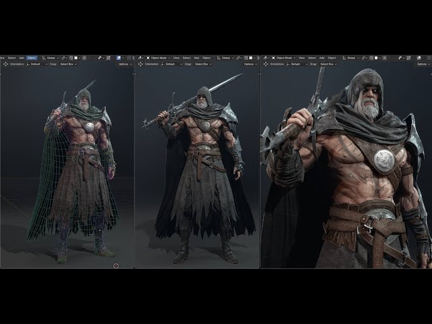Open the Add menu in the middle viewport
The width and height of the screenshot is (432, 324).
click(x=196, y=58)
